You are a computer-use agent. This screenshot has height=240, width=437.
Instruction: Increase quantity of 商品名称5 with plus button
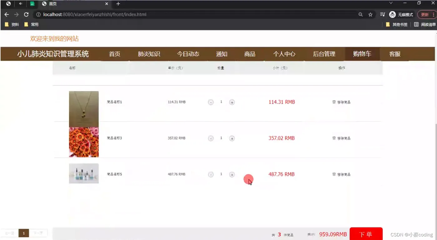coord(232,175)
